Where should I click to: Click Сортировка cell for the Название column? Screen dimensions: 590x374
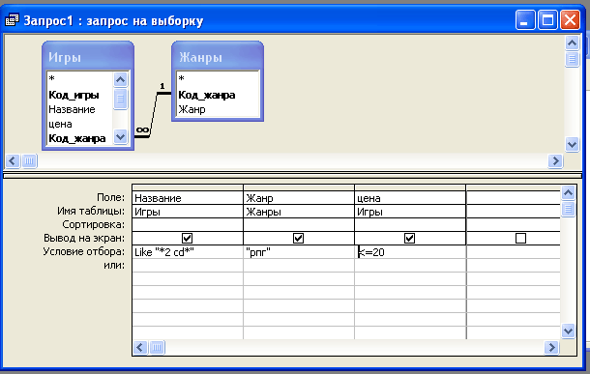[188, 225]
